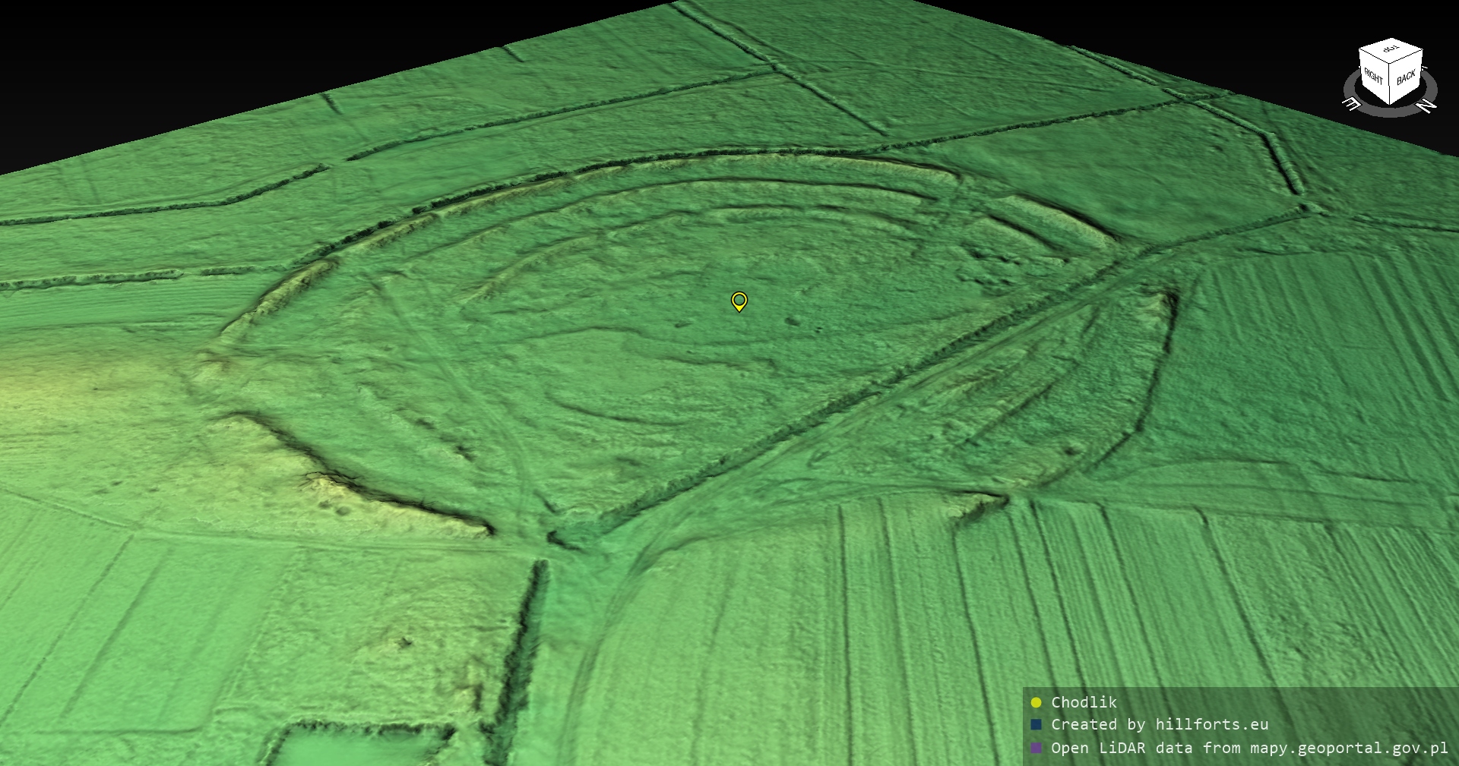The height and width of the screenshot is (766, 1459).
Task: Click the grey compass ring between E and N
Action: 1391,113
